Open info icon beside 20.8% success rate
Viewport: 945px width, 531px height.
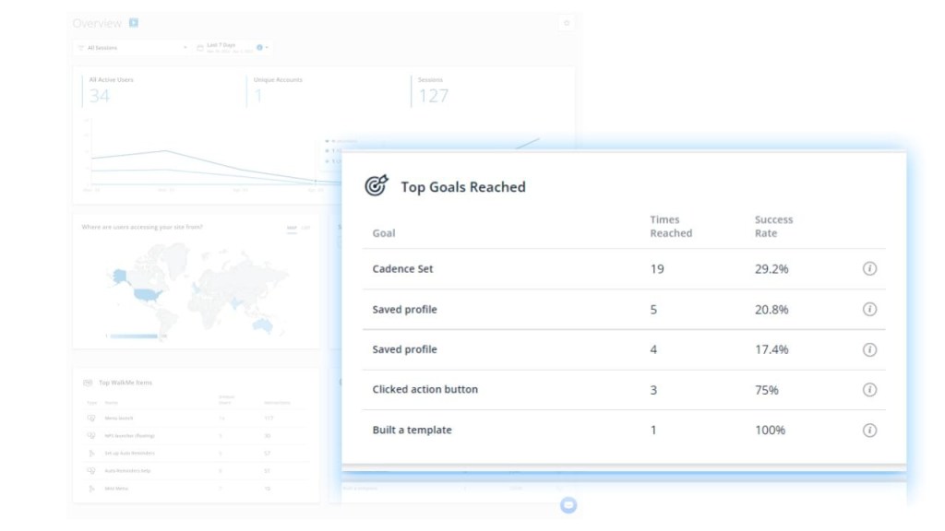point(868,310)
